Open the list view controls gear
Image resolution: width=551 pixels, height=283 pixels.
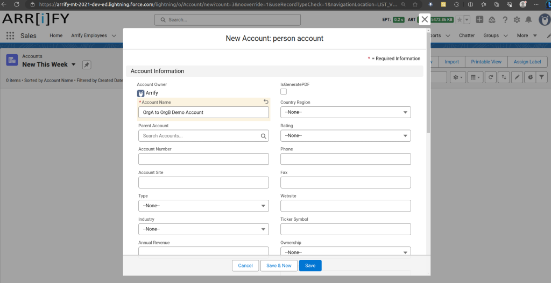click(x=457, y=77)
